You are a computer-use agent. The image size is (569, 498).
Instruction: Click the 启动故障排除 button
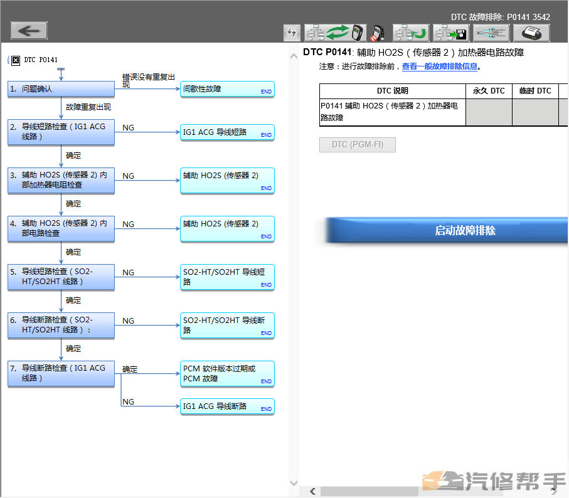click(x=447, y=230)
